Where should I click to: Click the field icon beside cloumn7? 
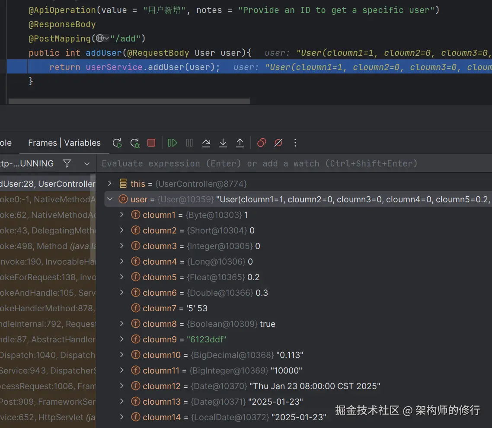click(x=136, y=308)
